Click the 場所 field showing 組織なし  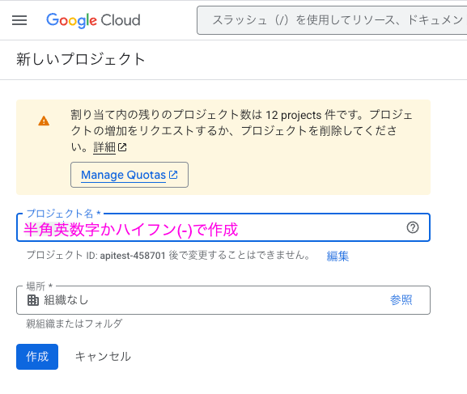[x=223, y=300]
